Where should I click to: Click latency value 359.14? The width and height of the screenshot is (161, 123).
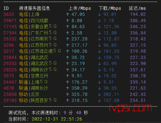pos(138,82)
